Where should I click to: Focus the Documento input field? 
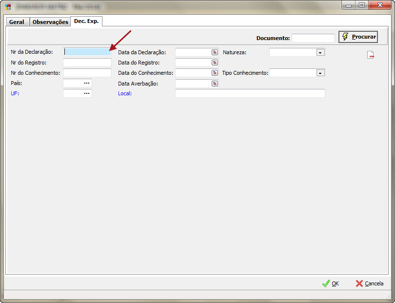[x=313, y=38]
